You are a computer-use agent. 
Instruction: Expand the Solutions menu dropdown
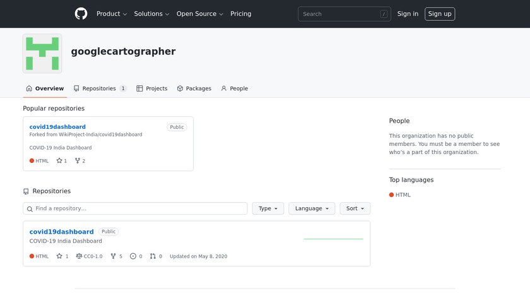pos(152,14)
